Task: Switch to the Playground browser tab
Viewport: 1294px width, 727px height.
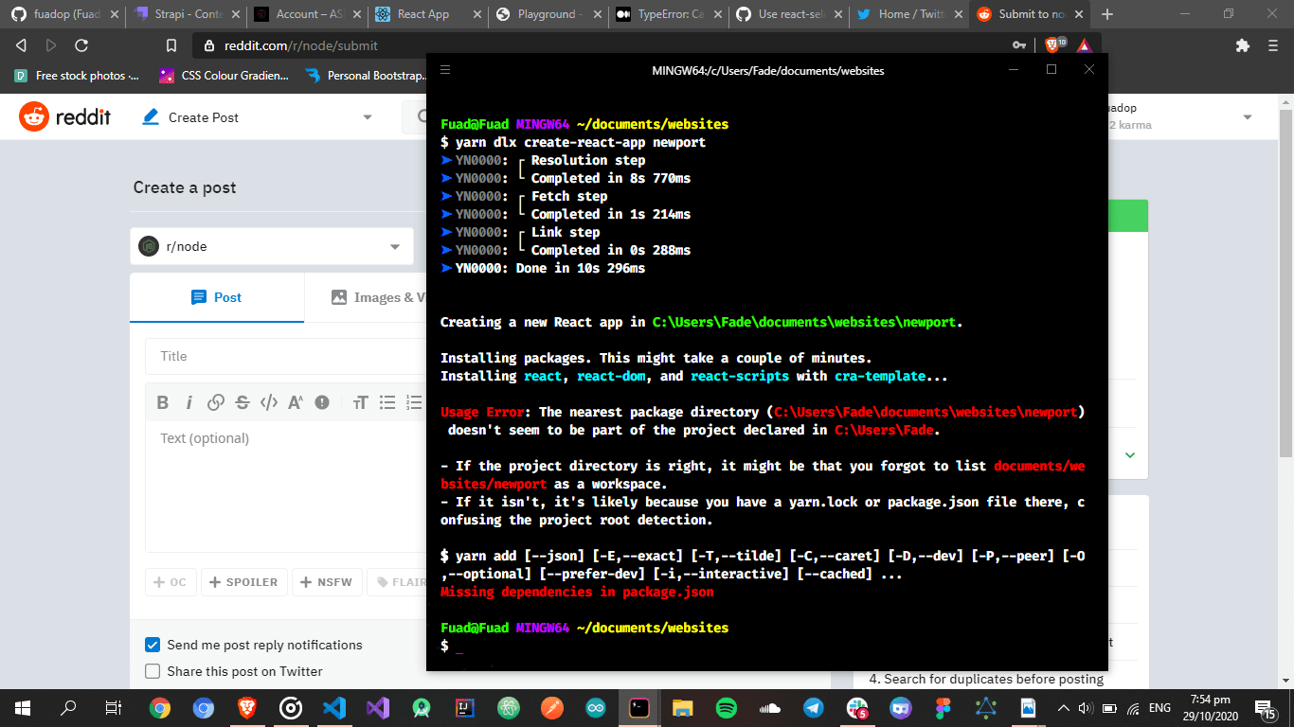Action: tap(548, 14)
